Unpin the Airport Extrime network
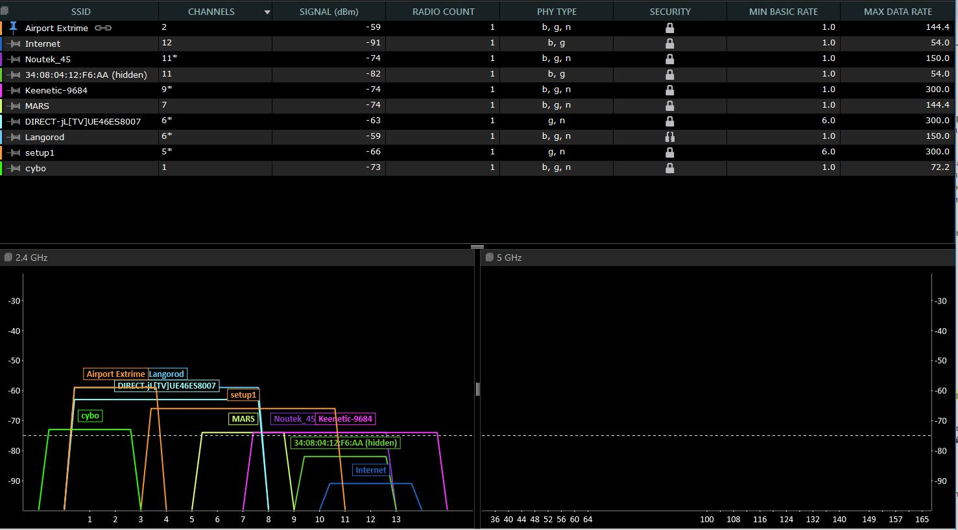The height and width of the screenshot is (530, 958). pos(13,27)
